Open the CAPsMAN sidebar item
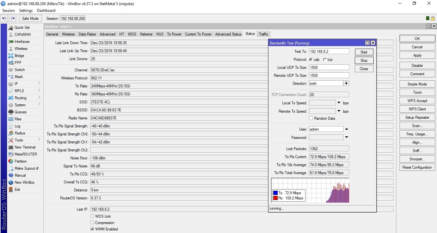Screen dimensions: 437x233 coord(22,35)
